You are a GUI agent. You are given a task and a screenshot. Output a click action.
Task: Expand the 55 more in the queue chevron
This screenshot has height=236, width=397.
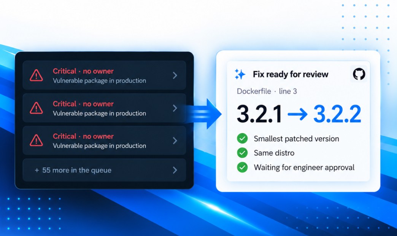[175, 170]
